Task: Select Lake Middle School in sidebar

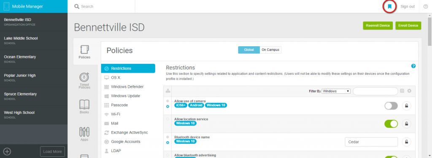Action: click(x=34, y=41)
